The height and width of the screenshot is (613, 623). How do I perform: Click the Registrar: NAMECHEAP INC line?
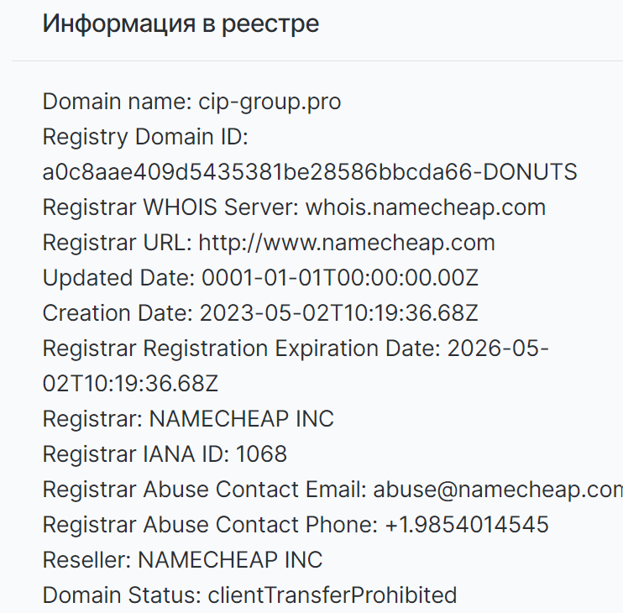tap(188, 419)
